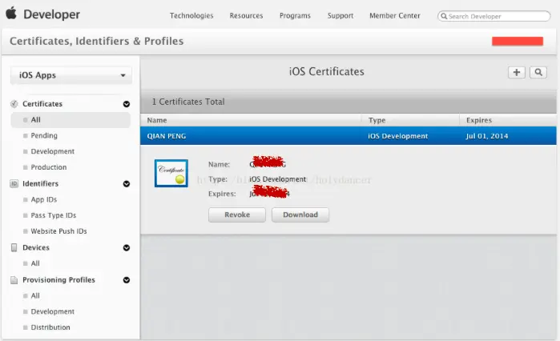Click the Identifiers section heading
Viewport: 560px width, 341px height.
pos(40,183)
